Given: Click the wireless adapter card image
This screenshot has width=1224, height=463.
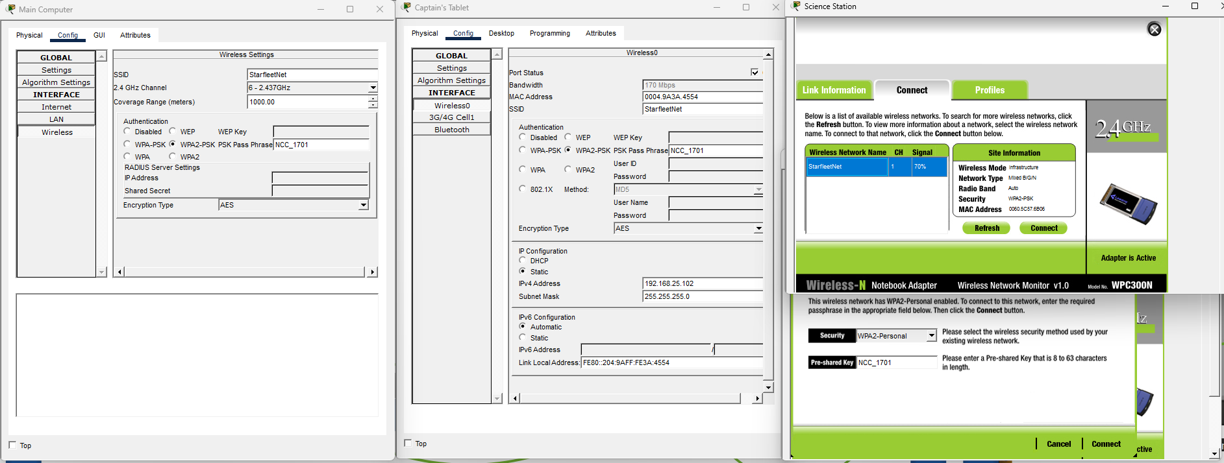Looking at the screenshot, I should pos(1128,204).
